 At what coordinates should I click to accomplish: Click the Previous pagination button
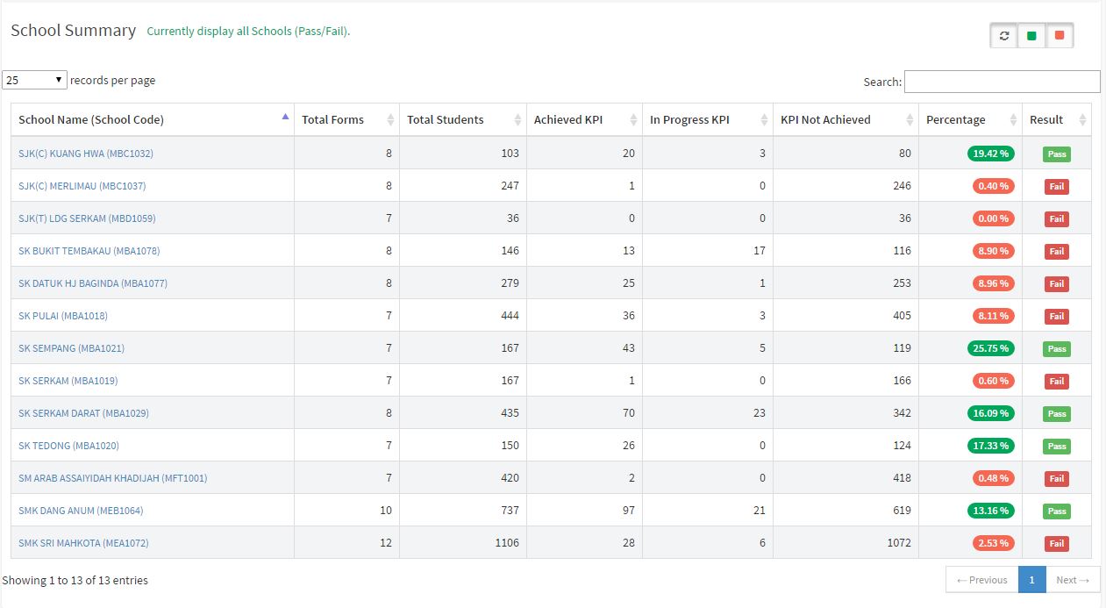(x=982, y=580)
